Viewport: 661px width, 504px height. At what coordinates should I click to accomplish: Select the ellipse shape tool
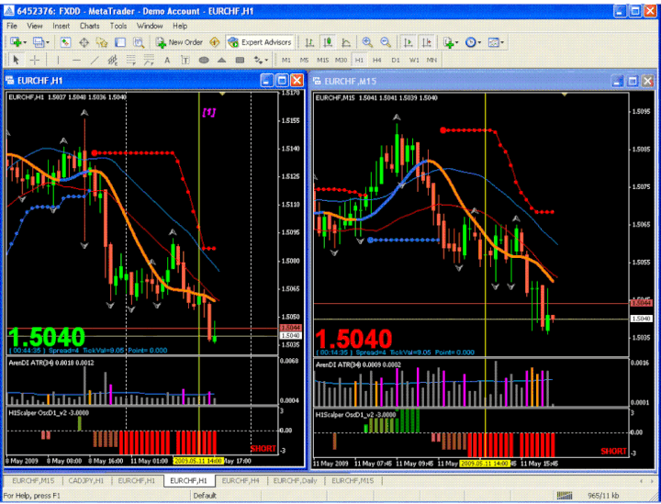[204, 61]
